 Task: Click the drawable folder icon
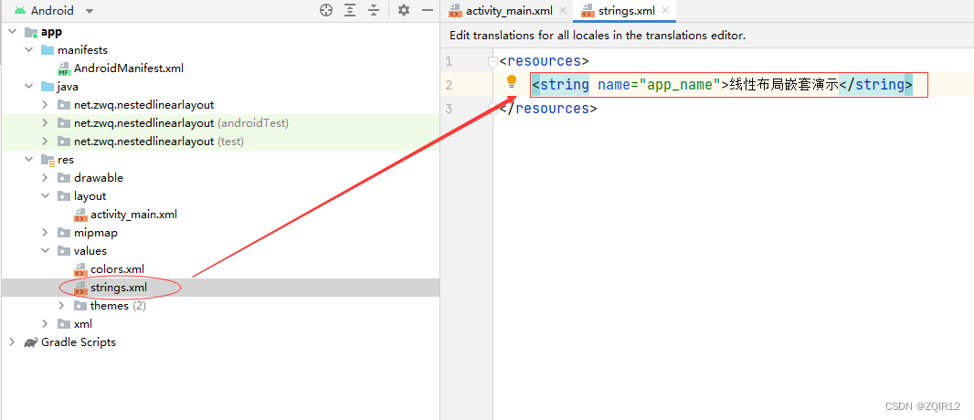pos(64,178)
